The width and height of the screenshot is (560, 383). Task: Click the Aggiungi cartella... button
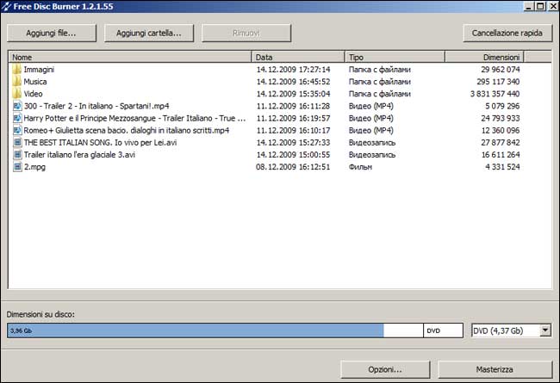[x=149, y=34]
